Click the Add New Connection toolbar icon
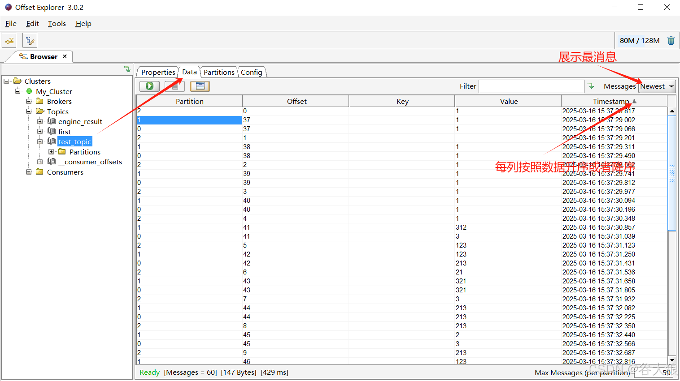This screenshot has height=381, width=680. click(9, 41)
